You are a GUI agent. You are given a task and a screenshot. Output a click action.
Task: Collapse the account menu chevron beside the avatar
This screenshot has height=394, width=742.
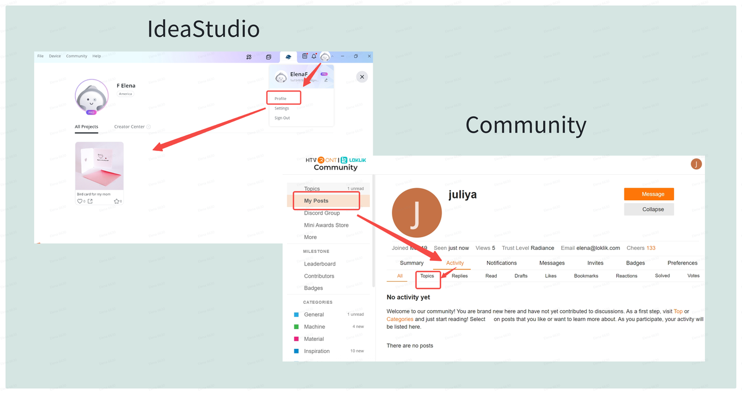333,56
